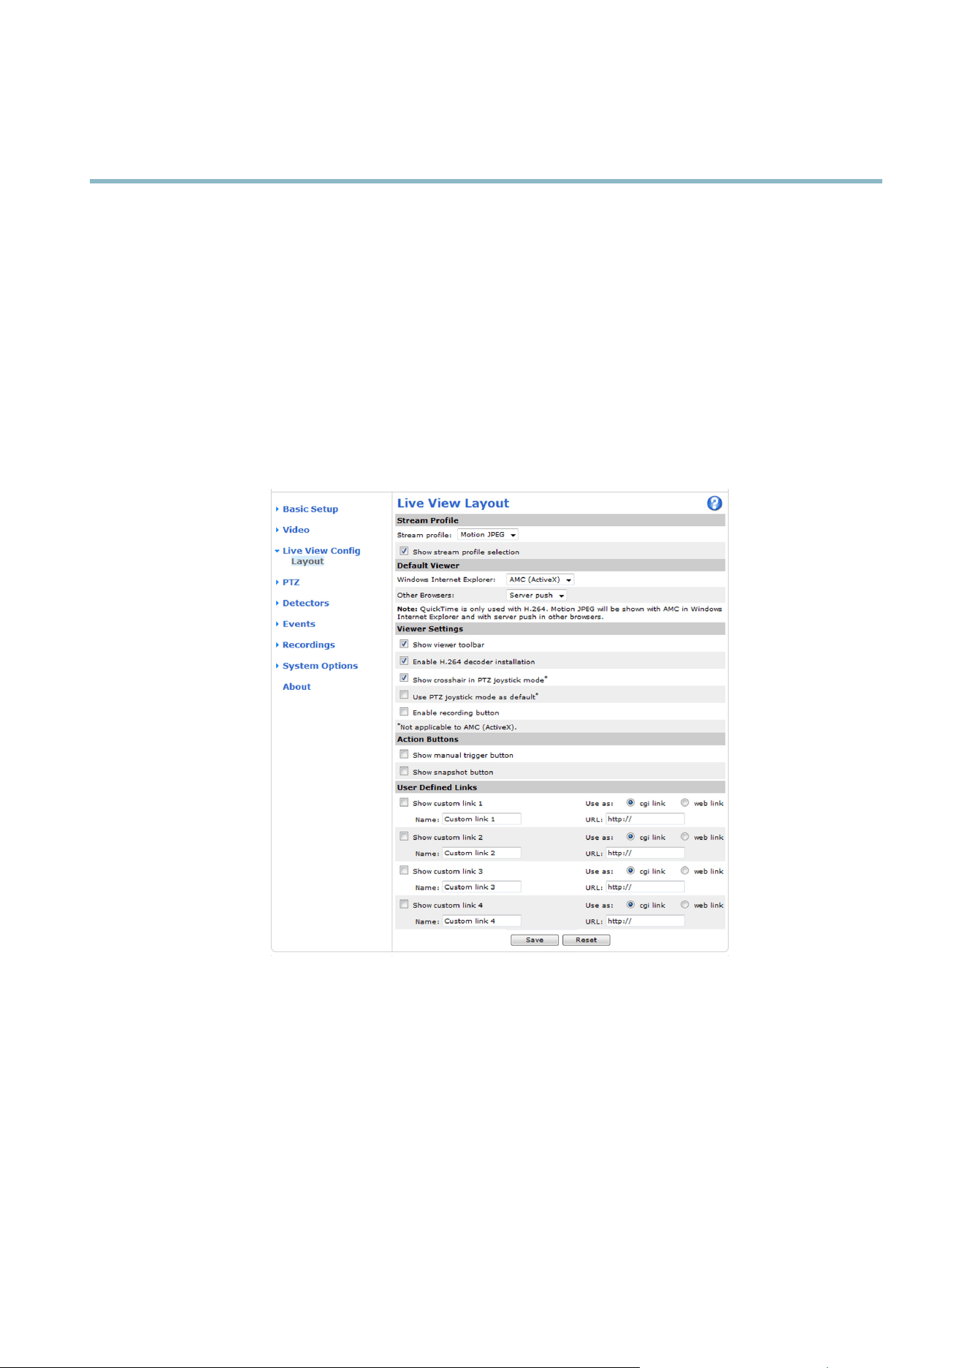
Task: Click the URL field for custom link 2
Action: [x=645, y=853]
